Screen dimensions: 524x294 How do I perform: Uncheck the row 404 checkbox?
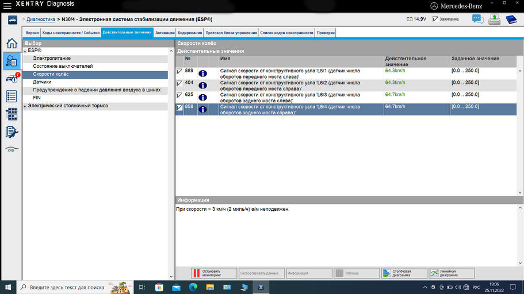click(179, 83)
